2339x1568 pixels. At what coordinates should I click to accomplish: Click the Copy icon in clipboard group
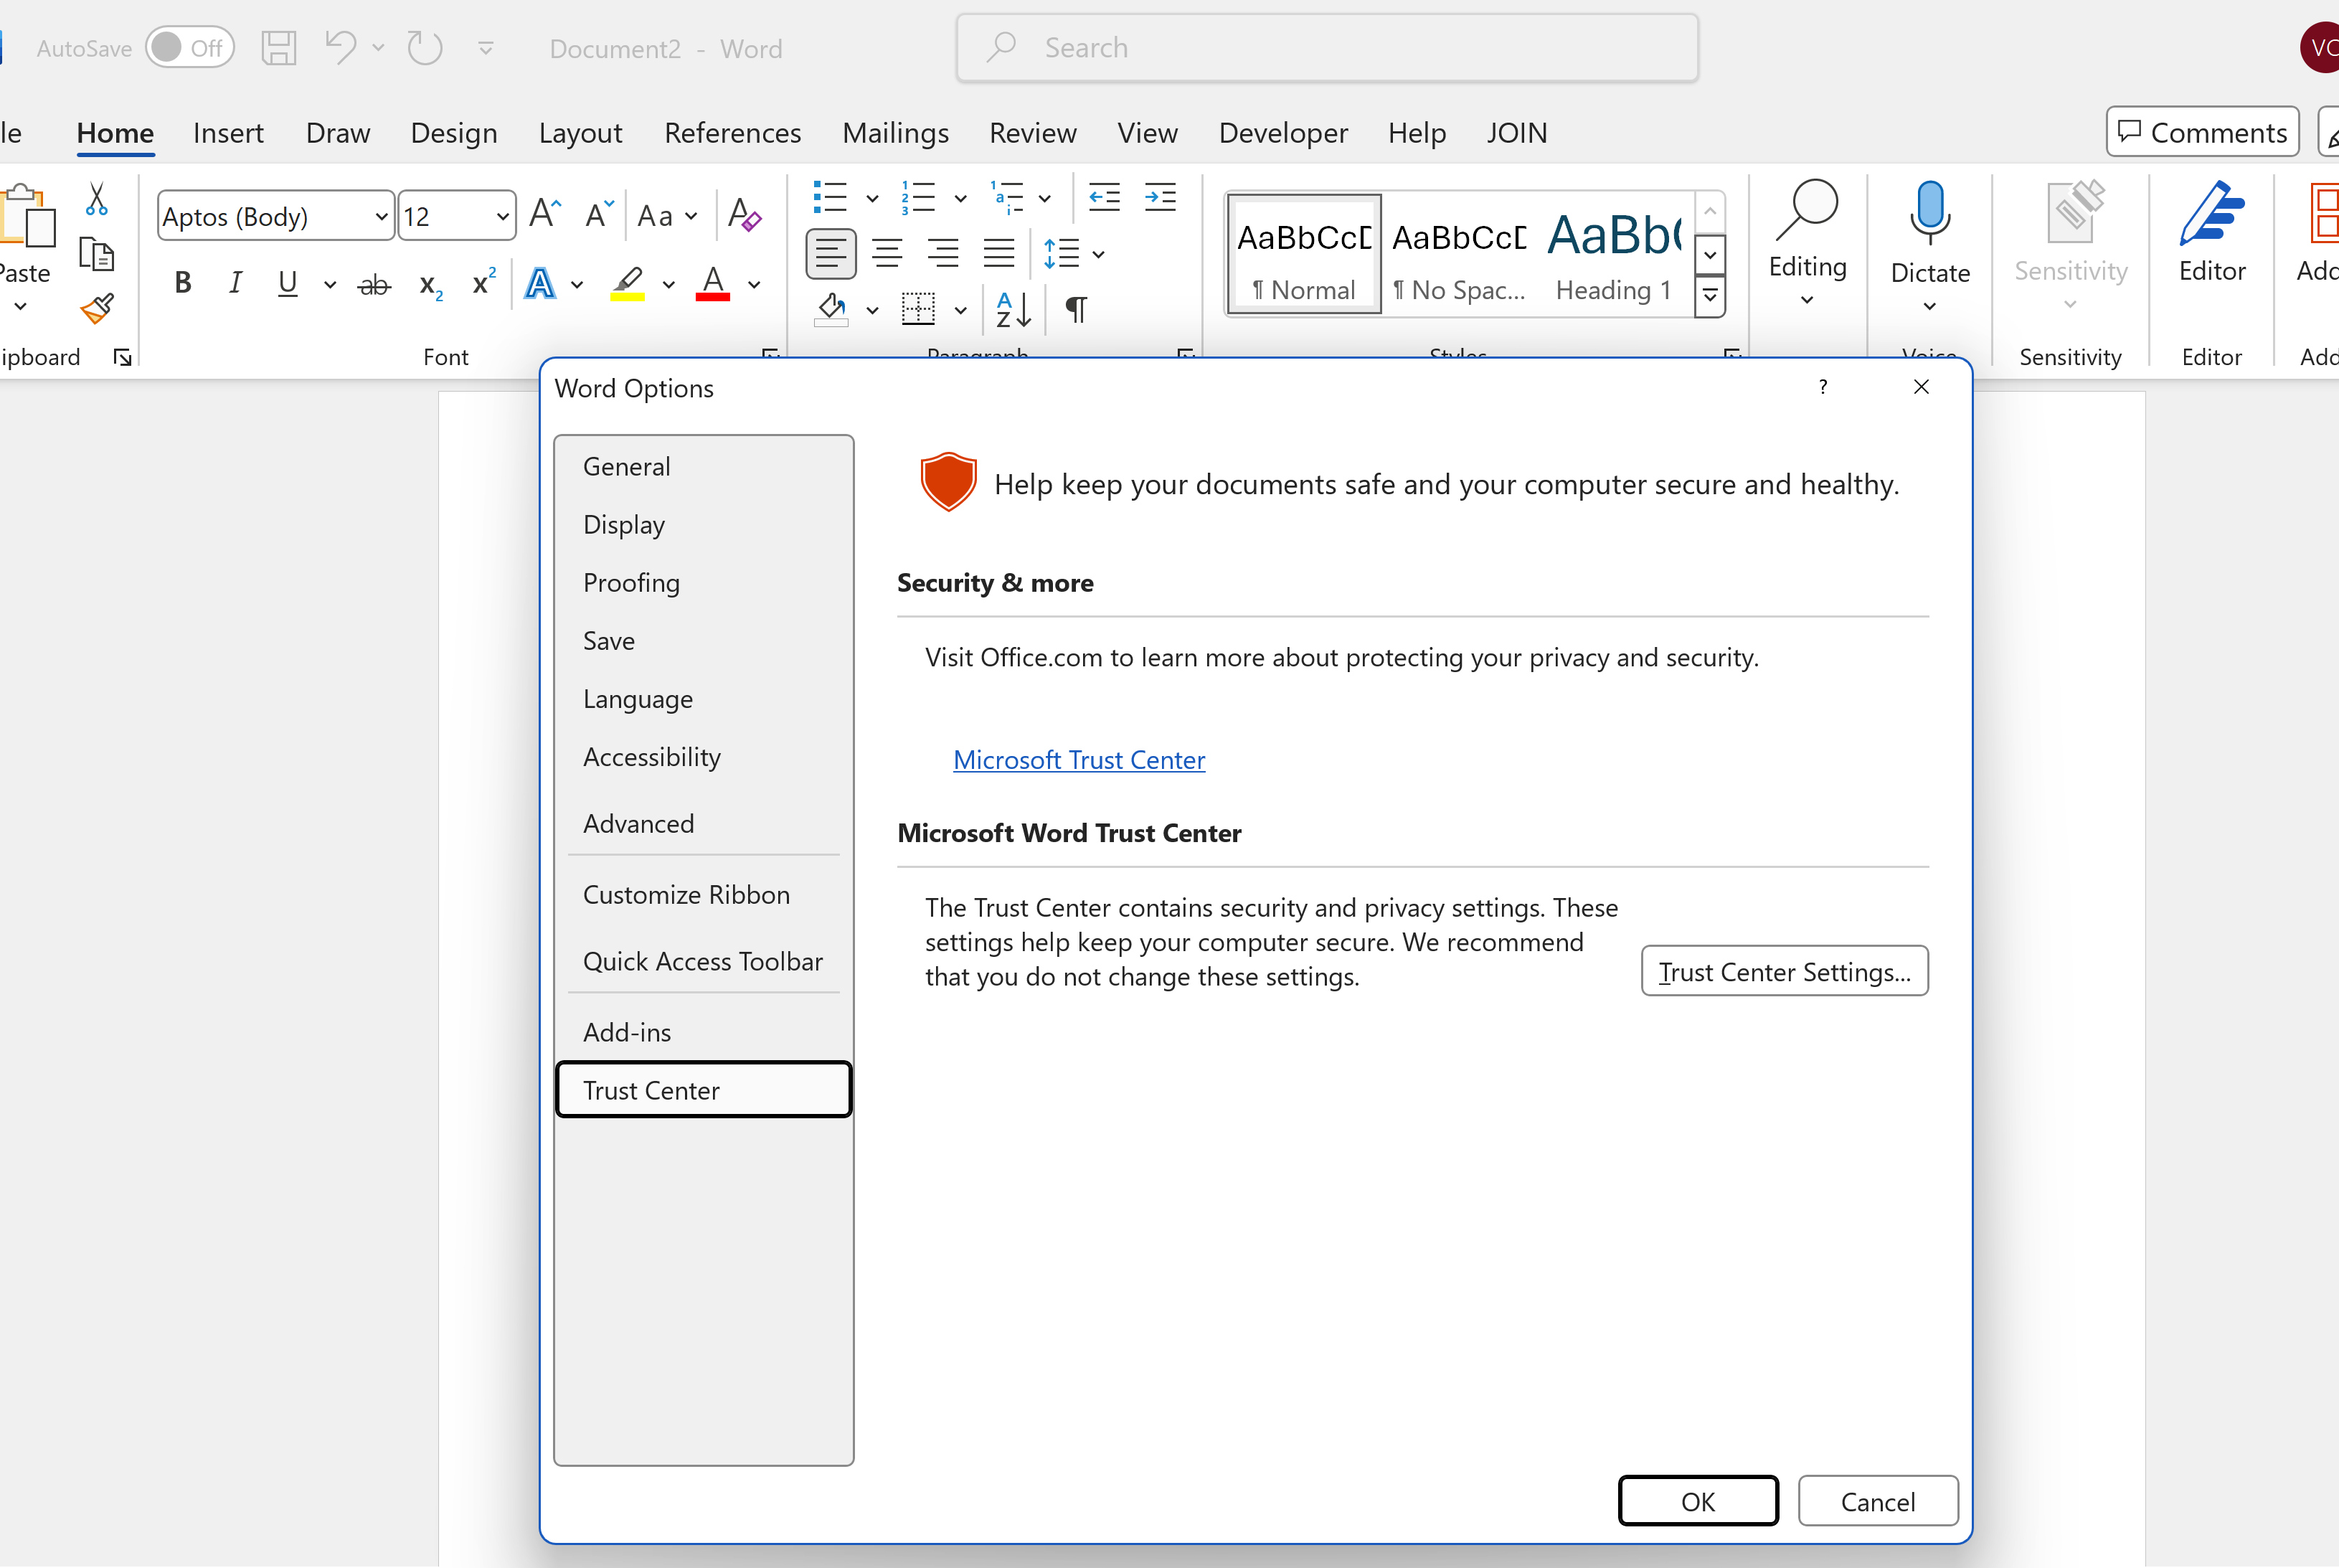coord(97,255)
